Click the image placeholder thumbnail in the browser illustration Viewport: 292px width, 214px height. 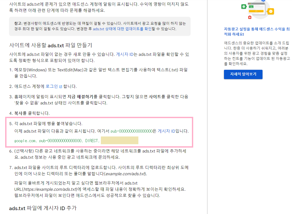tap(251, 7)
